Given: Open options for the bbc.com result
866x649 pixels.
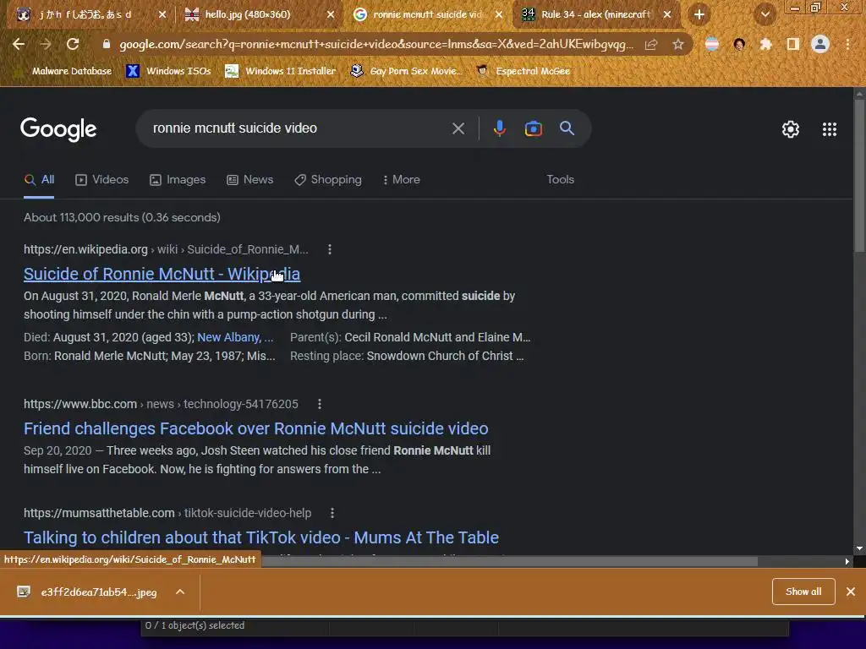Looking at the screenshot, I should coord(319,404).
